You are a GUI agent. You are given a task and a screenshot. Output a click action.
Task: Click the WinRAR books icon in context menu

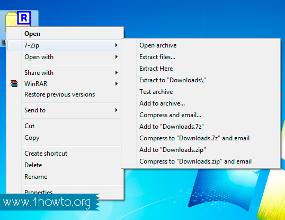point(14,84)
